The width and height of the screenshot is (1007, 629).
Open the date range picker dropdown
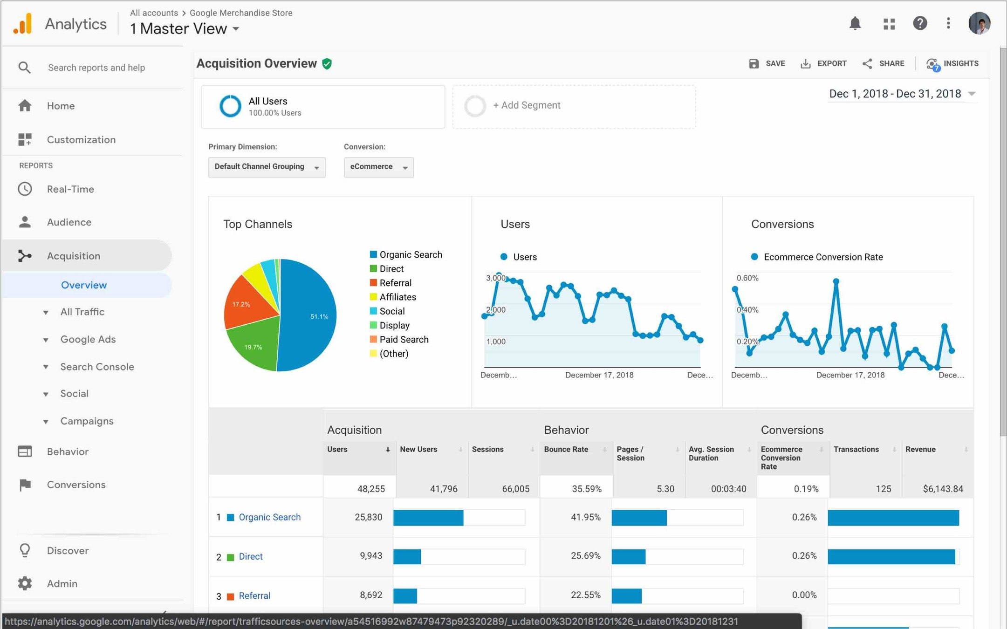click(x=902, y=94)
